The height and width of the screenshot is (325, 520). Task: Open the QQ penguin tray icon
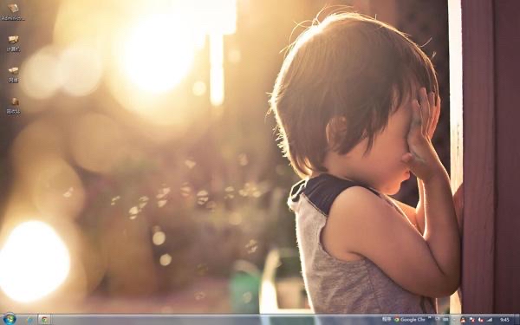[x=463, y=320]
